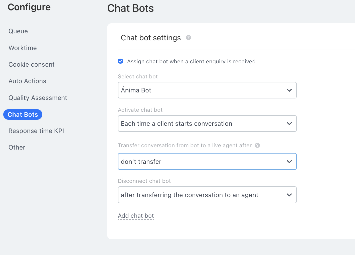Open the Worktime section
Viewport: 355px width, 255px height.
[23, 48]
